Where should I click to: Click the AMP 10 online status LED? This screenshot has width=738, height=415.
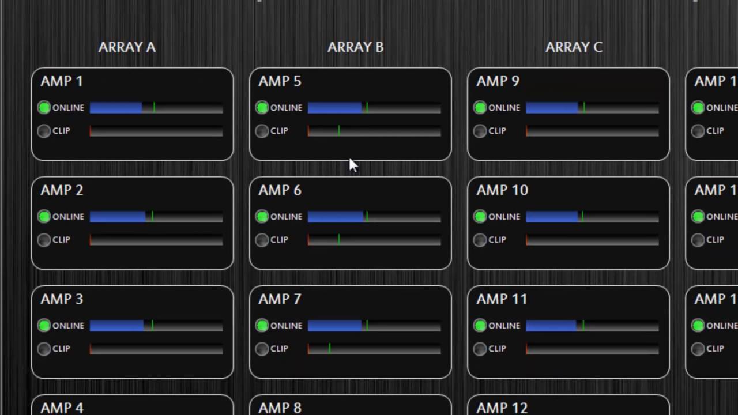pos(480,217)
